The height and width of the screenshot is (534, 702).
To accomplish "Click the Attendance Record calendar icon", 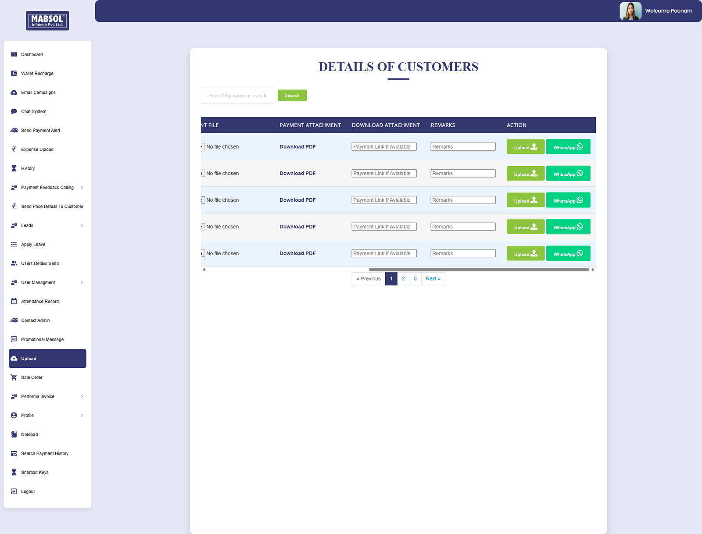I will pyautogui.click(x=14, y=302).
